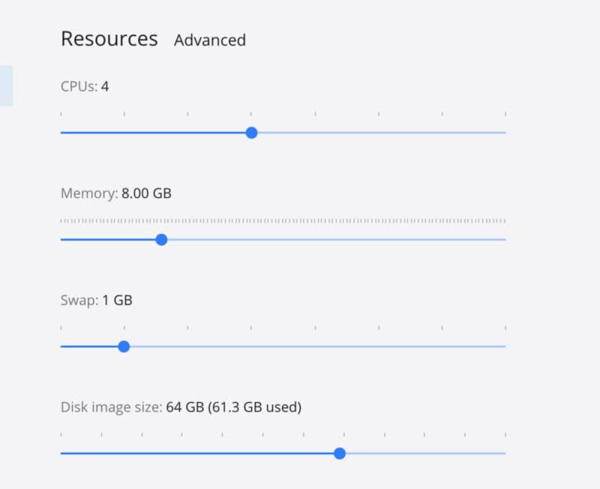Click the first tick mark above the CPUs slider

[61, 114]
